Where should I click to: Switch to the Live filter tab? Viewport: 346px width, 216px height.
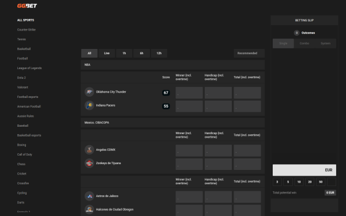tap(107, 53)
